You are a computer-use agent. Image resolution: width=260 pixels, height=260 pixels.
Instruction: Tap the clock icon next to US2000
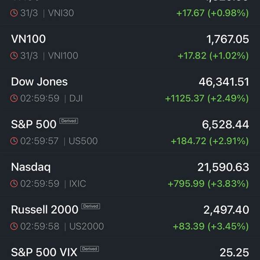click(14, 226)
